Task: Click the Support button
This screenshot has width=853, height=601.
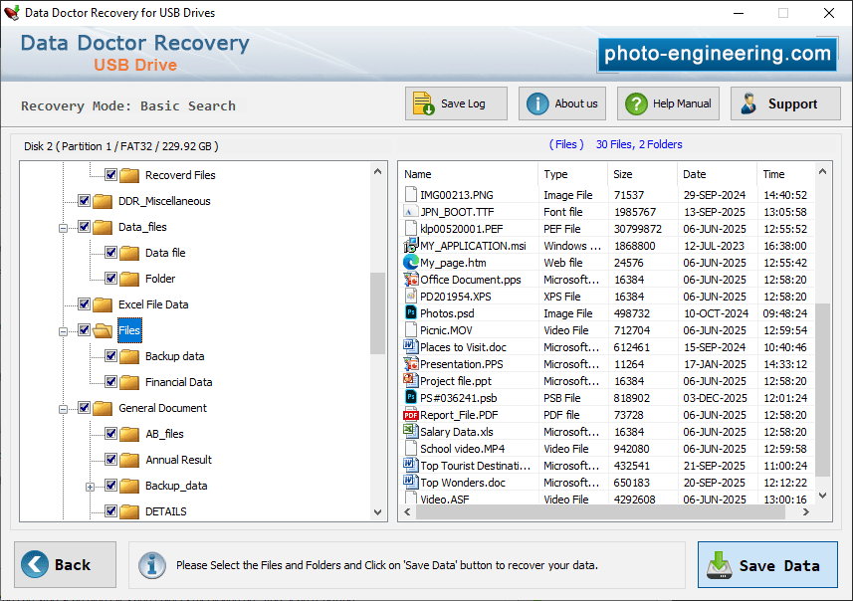Action: click(x=785, y=103)
